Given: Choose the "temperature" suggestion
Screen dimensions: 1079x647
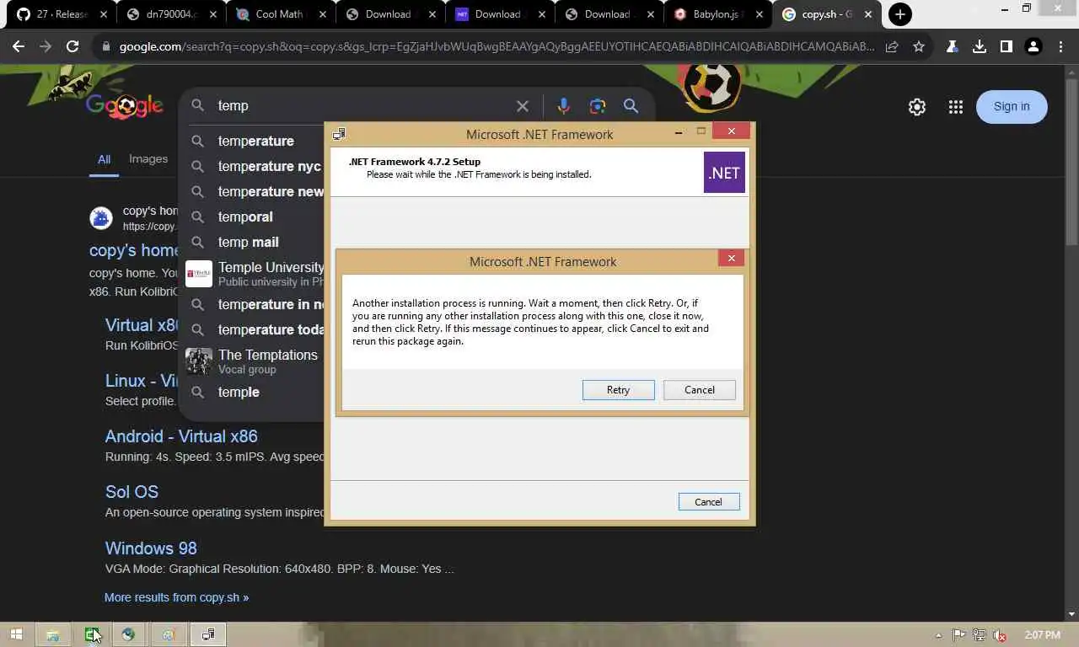Looking at the screenshot, I should (256, 141).
